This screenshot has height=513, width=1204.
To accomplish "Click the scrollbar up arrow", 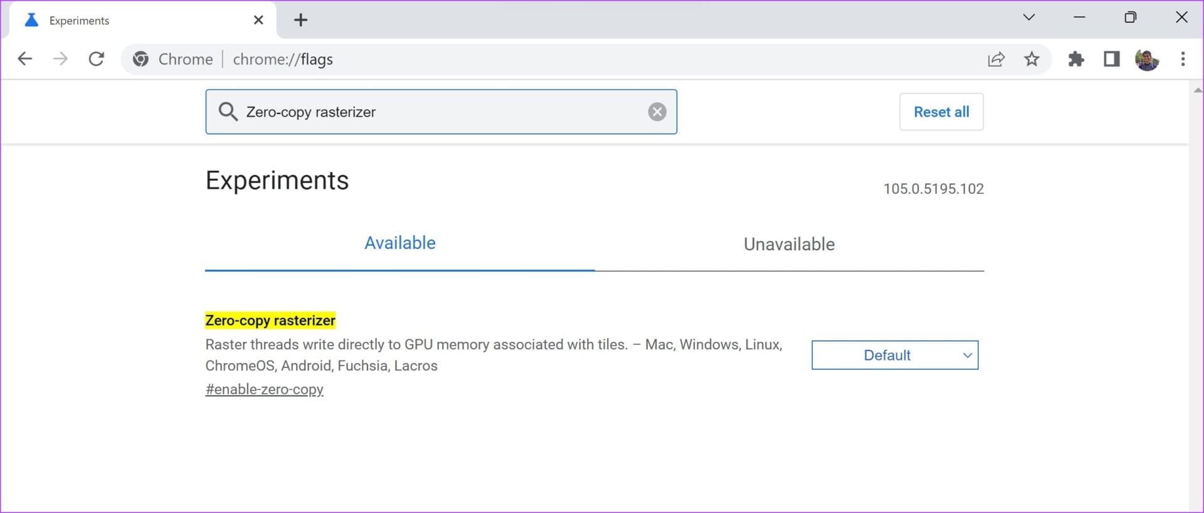I will (1198, 90).
